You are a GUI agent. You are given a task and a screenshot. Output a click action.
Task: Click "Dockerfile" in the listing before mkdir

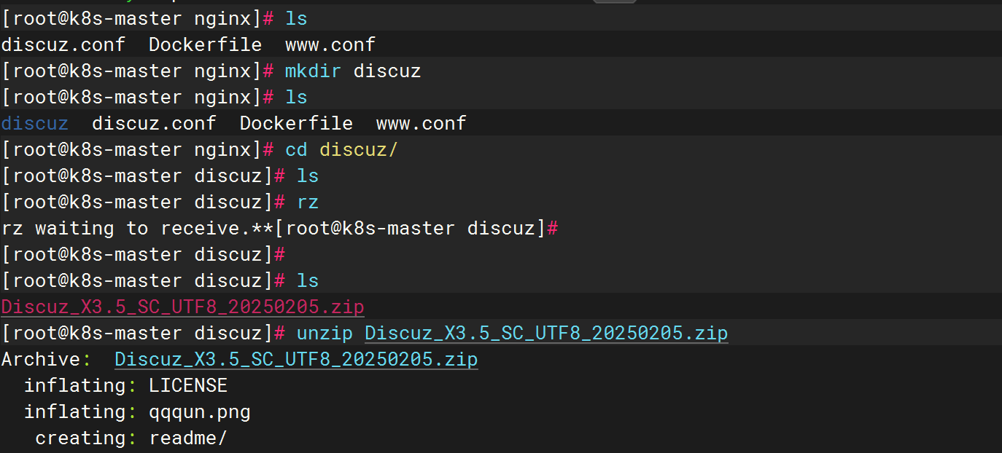pyautogui.click(x=205, y=44)
